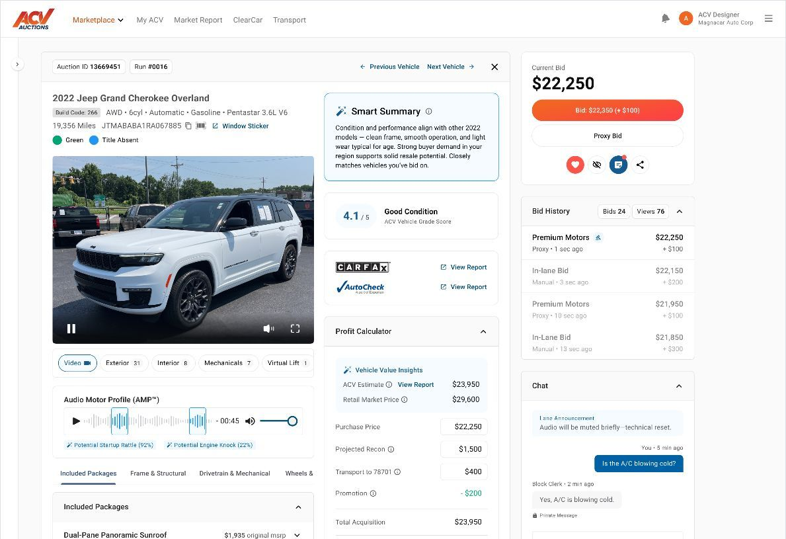Open the Window Sticker link
786x539 pixels.
pyautogui.click(x=241, y=126)
